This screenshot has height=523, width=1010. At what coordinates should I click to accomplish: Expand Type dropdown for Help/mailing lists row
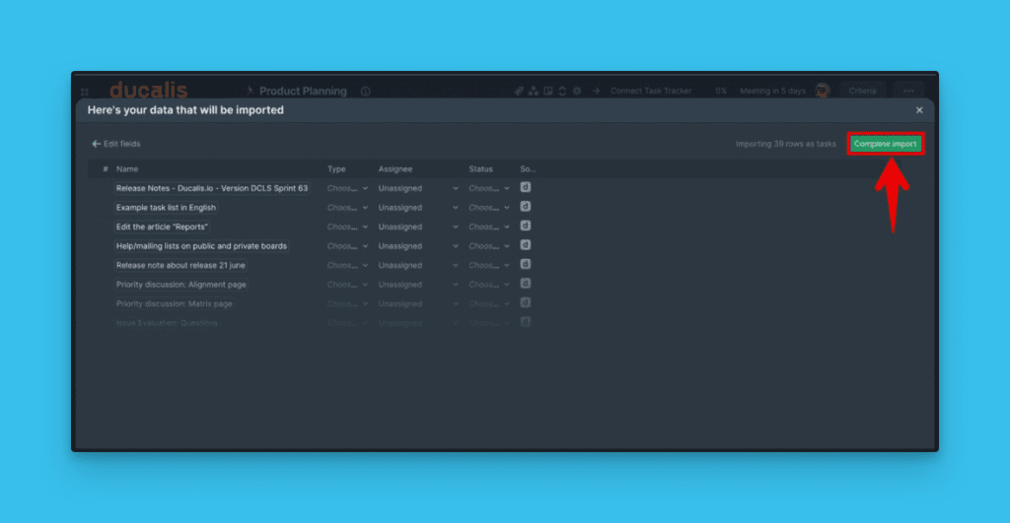click(347, 246)
